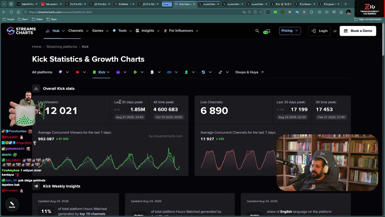
Task: Select the All platforms tab
Action: coord(42,72)
